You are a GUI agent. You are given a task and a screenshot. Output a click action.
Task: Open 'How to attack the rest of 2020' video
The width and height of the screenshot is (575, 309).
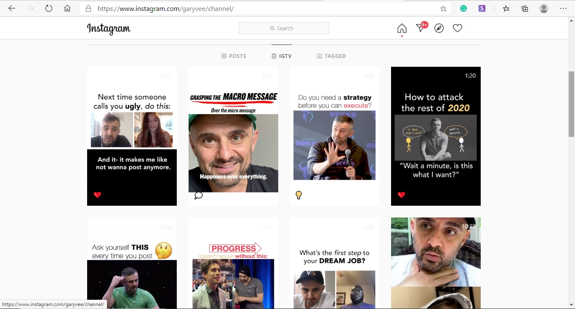pos(436,136)
